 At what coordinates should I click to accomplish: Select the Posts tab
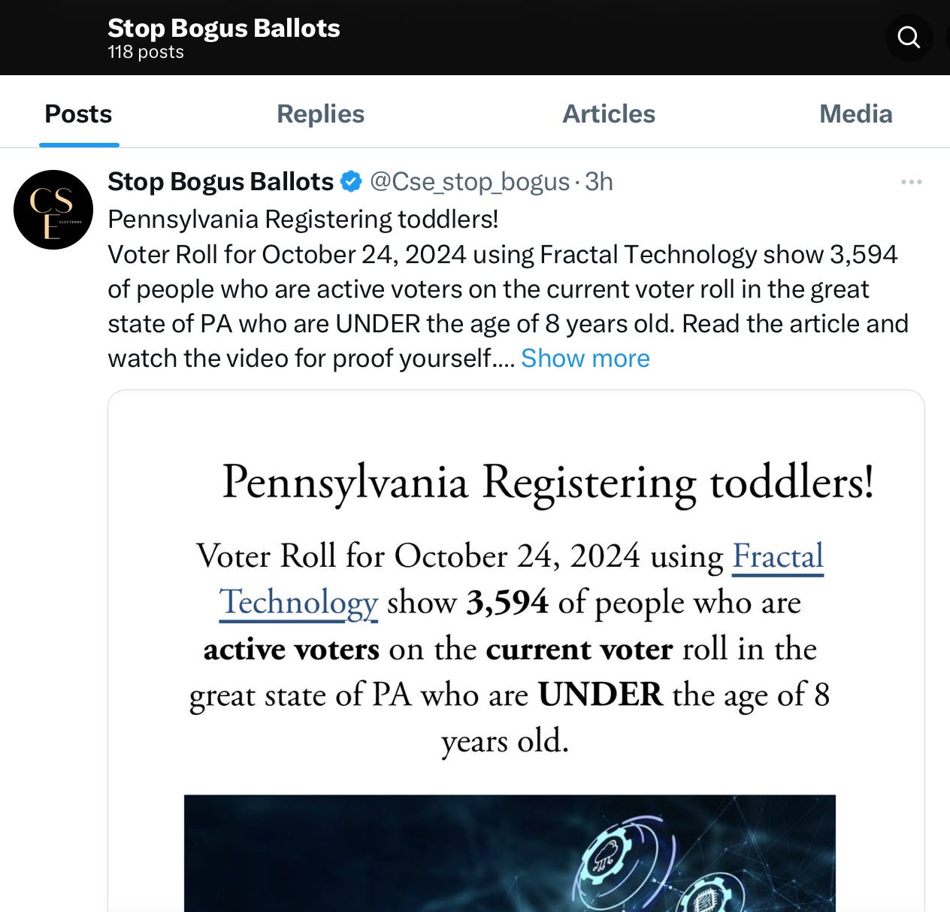[x=78, y=114]
